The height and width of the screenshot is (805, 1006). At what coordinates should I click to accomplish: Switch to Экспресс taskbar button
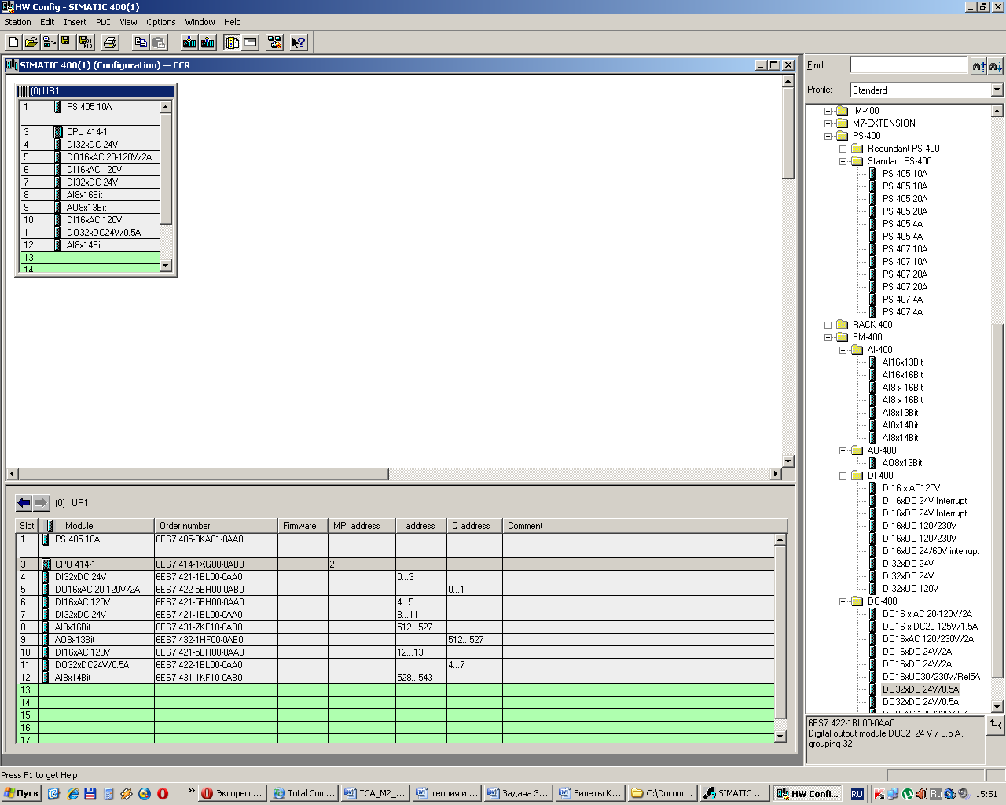tap(233, 793)
